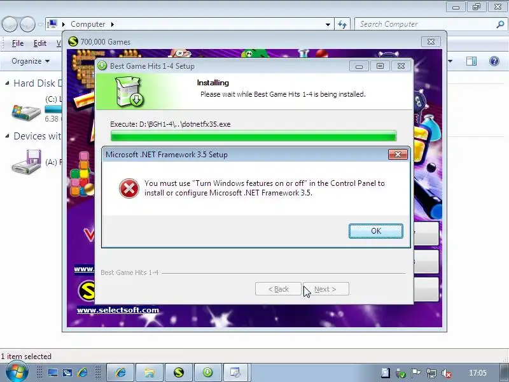Collapse the Devices with Removable Storage group
Screen dimensions: 509x382
point(7,136)
